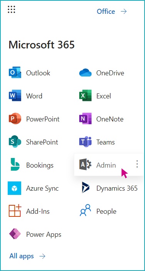Choose the Dynamics 365 label
This screenshot has width=145, height=271.
[x=117, y=188]
